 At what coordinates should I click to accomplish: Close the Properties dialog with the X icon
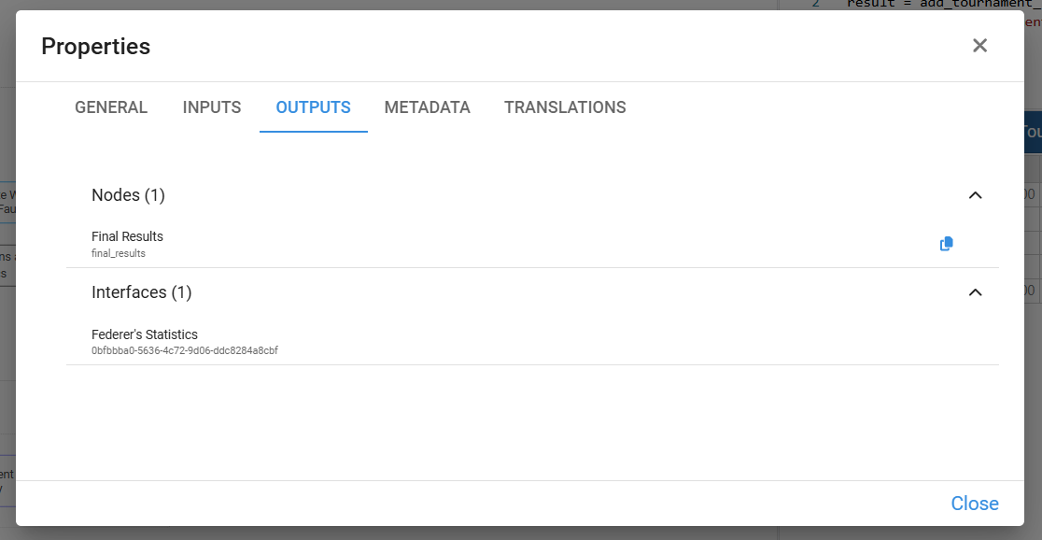(x=979, y=46)
